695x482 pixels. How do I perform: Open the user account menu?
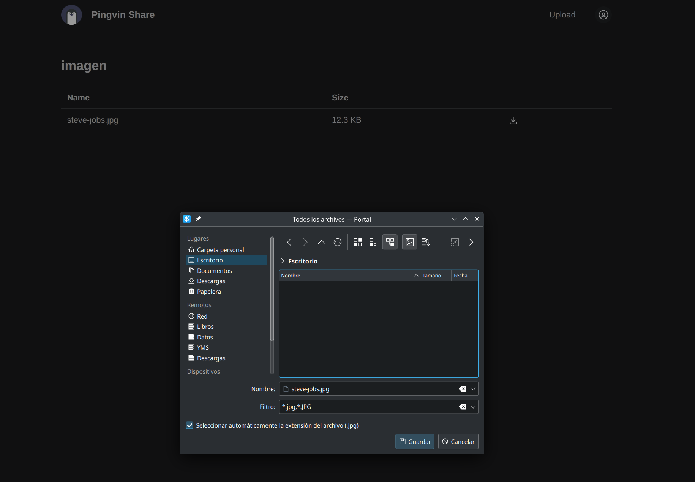pyautogui.click(x=603, y=15)
